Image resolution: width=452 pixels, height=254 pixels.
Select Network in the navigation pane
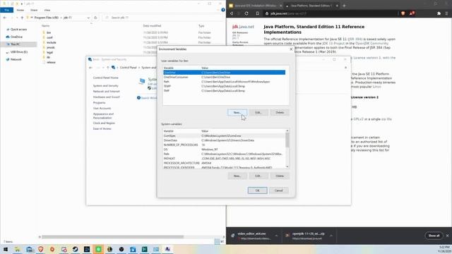tap(16, 59)
